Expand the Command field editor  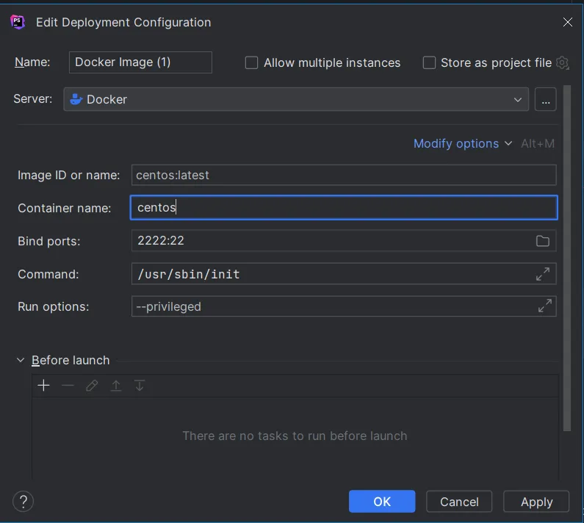[x=543, y=274]
